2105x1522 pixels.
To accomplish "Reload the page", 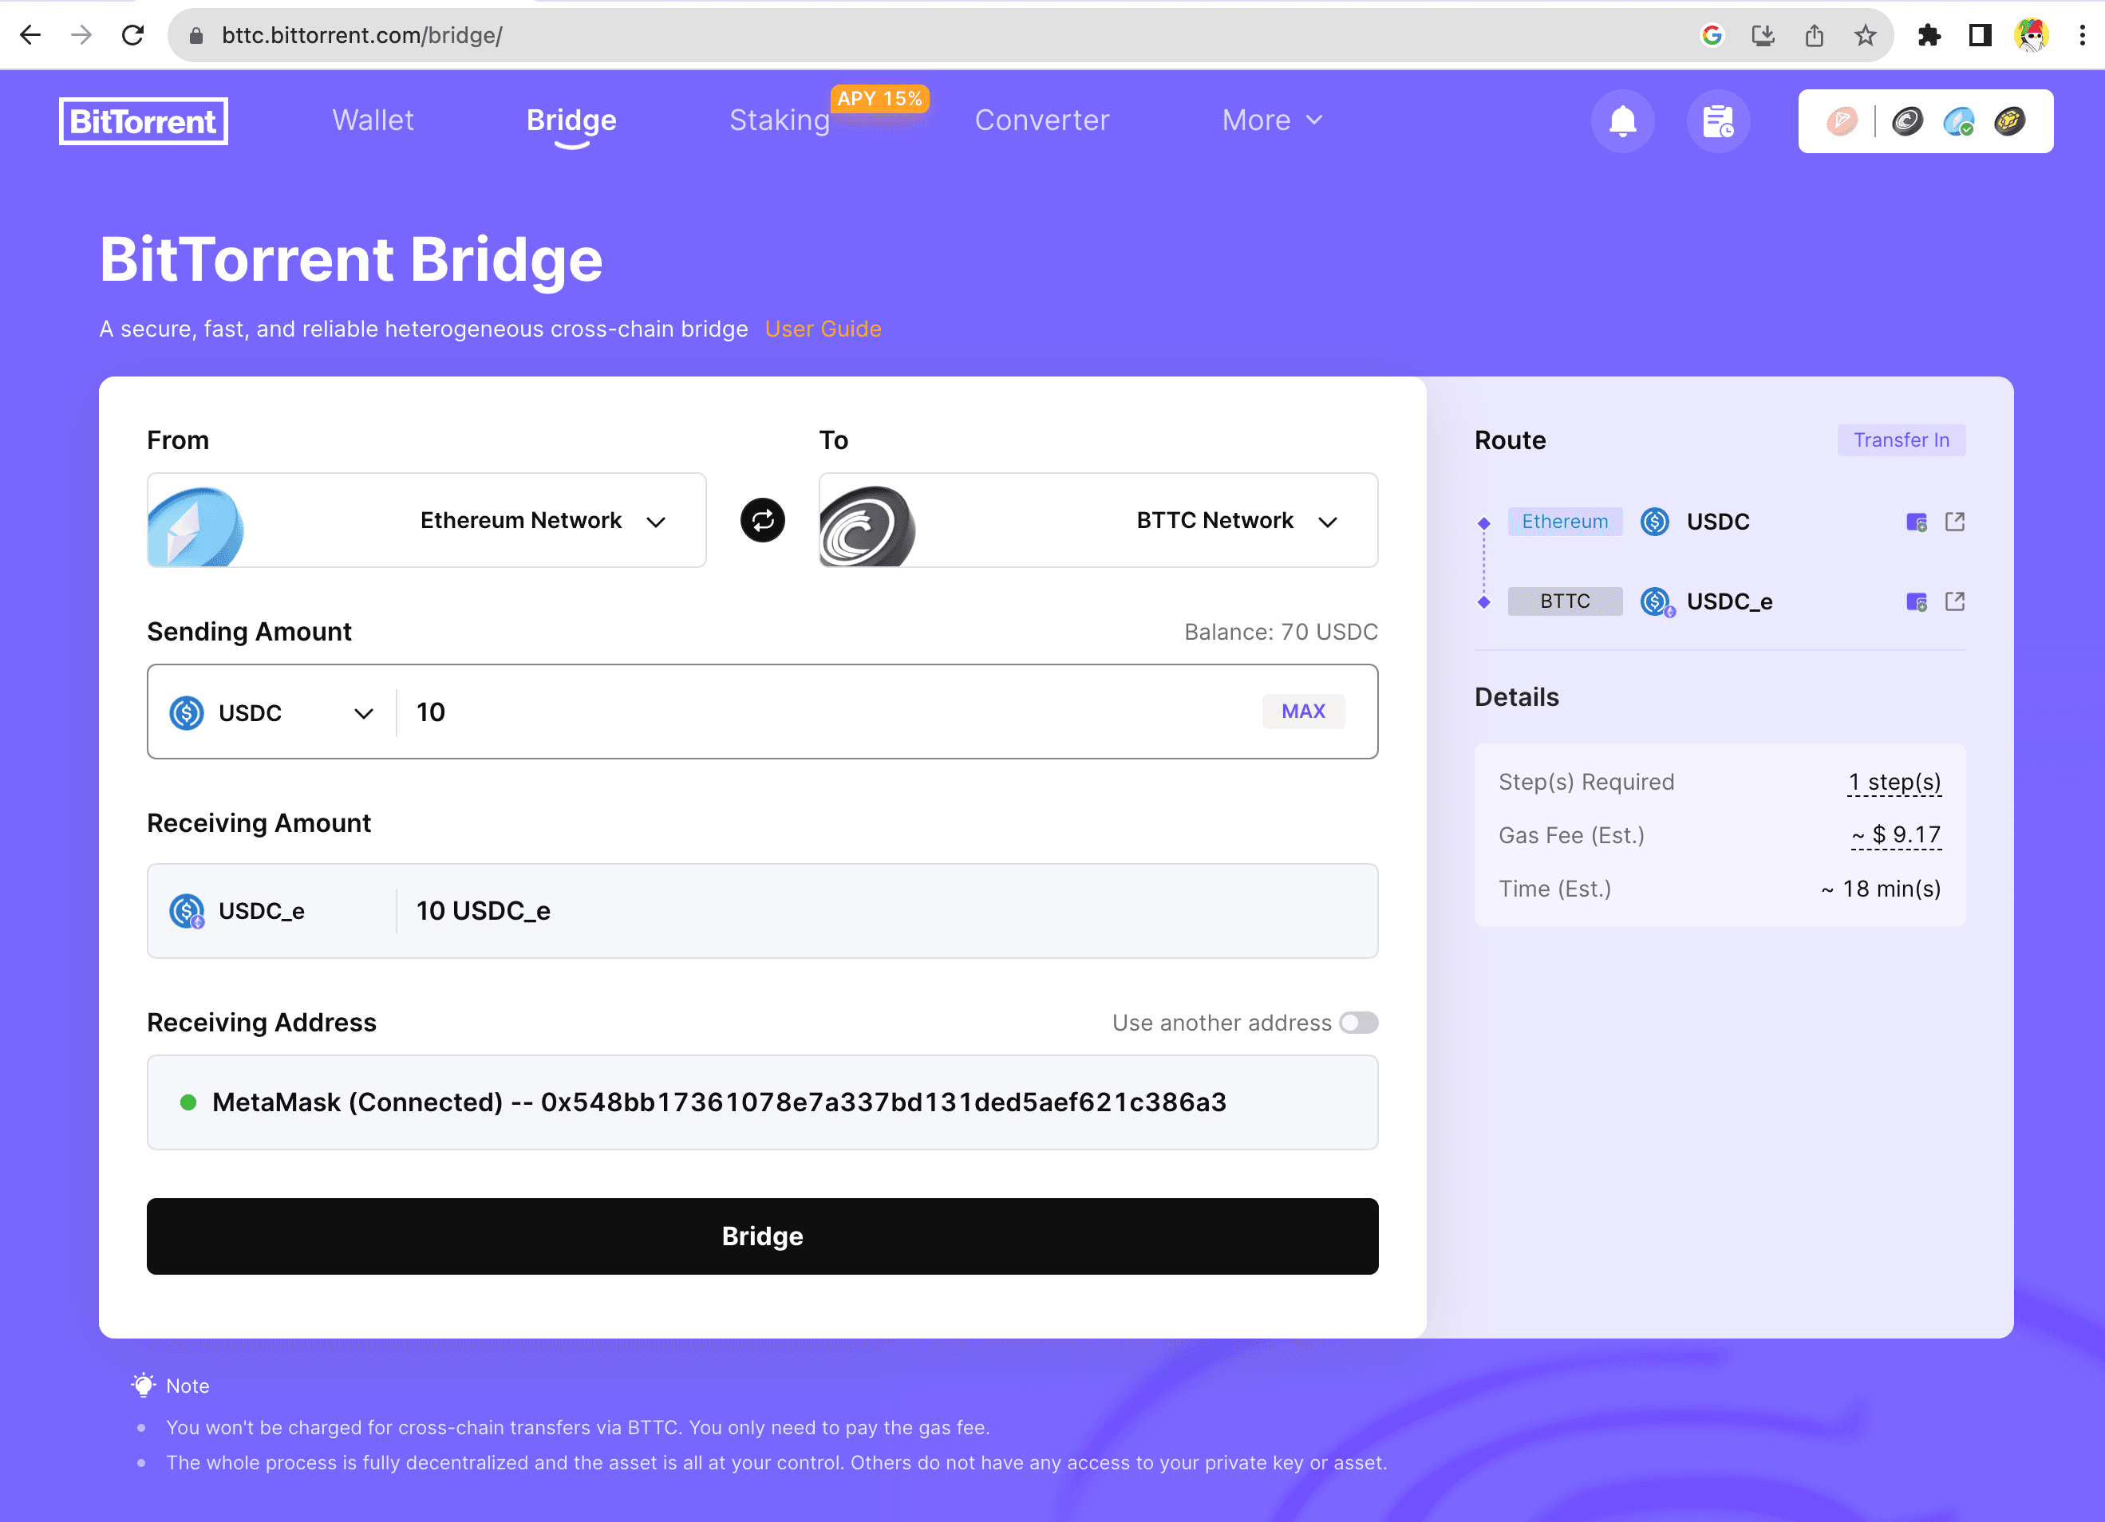I will [x=132, y=35].
